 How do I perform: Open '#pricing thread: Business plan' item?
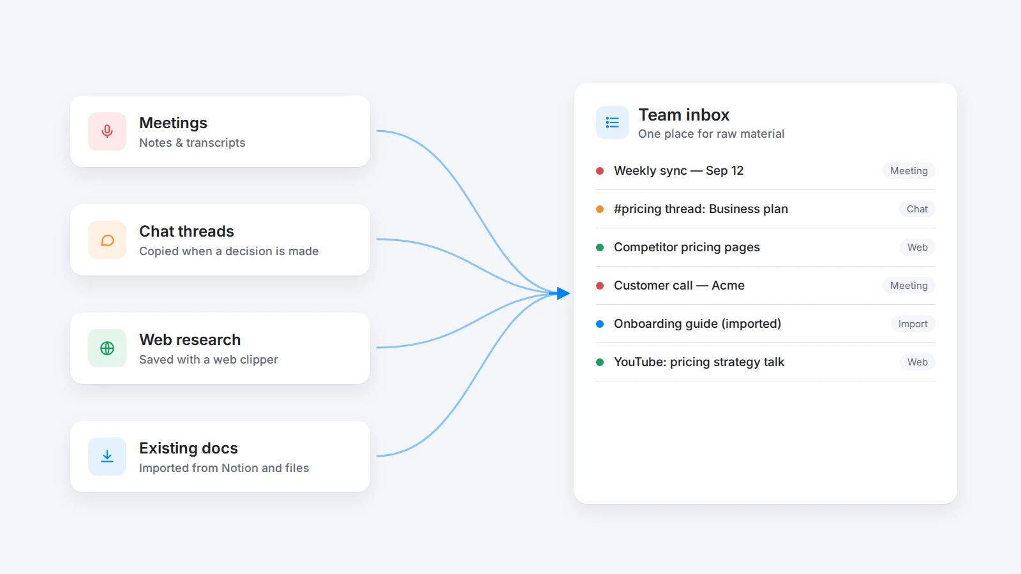[766, 209]
